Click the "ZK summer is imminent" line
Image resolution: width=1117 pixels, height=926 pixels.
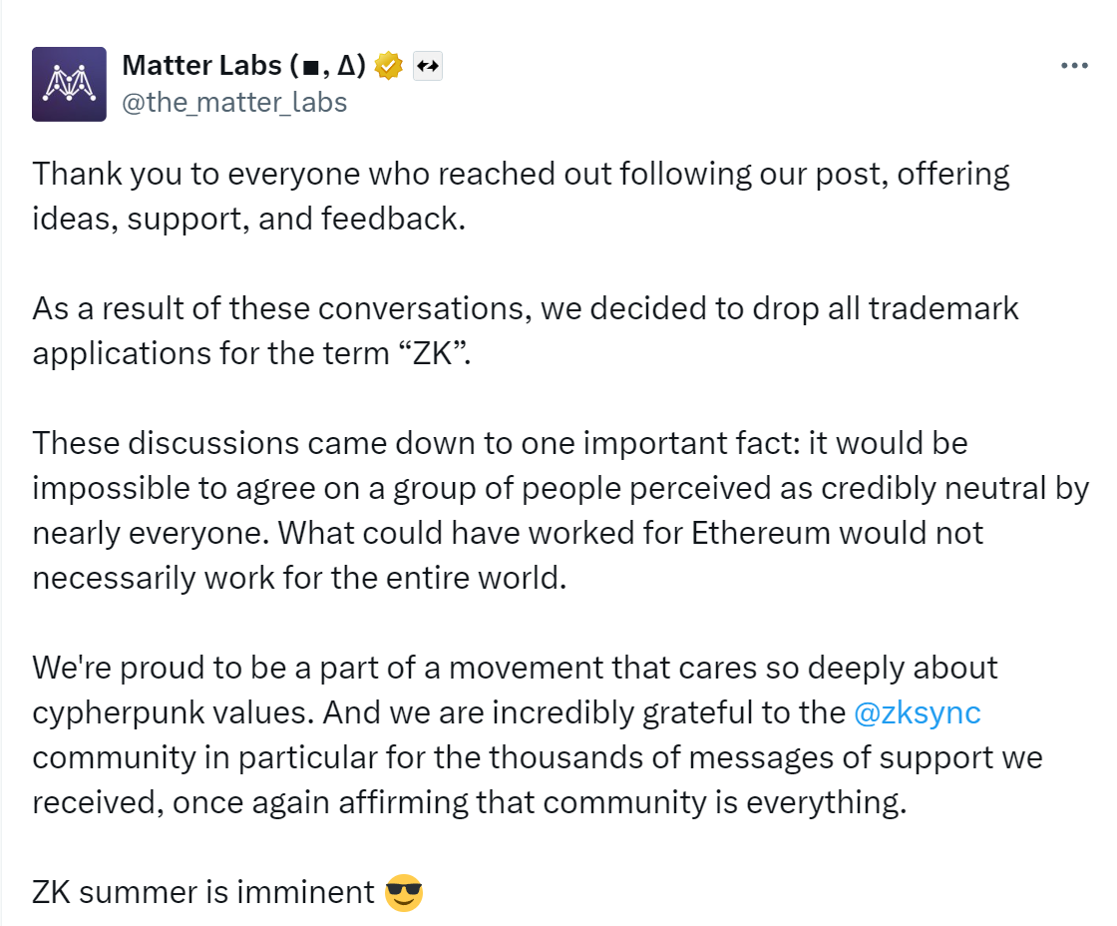(228, 892)
